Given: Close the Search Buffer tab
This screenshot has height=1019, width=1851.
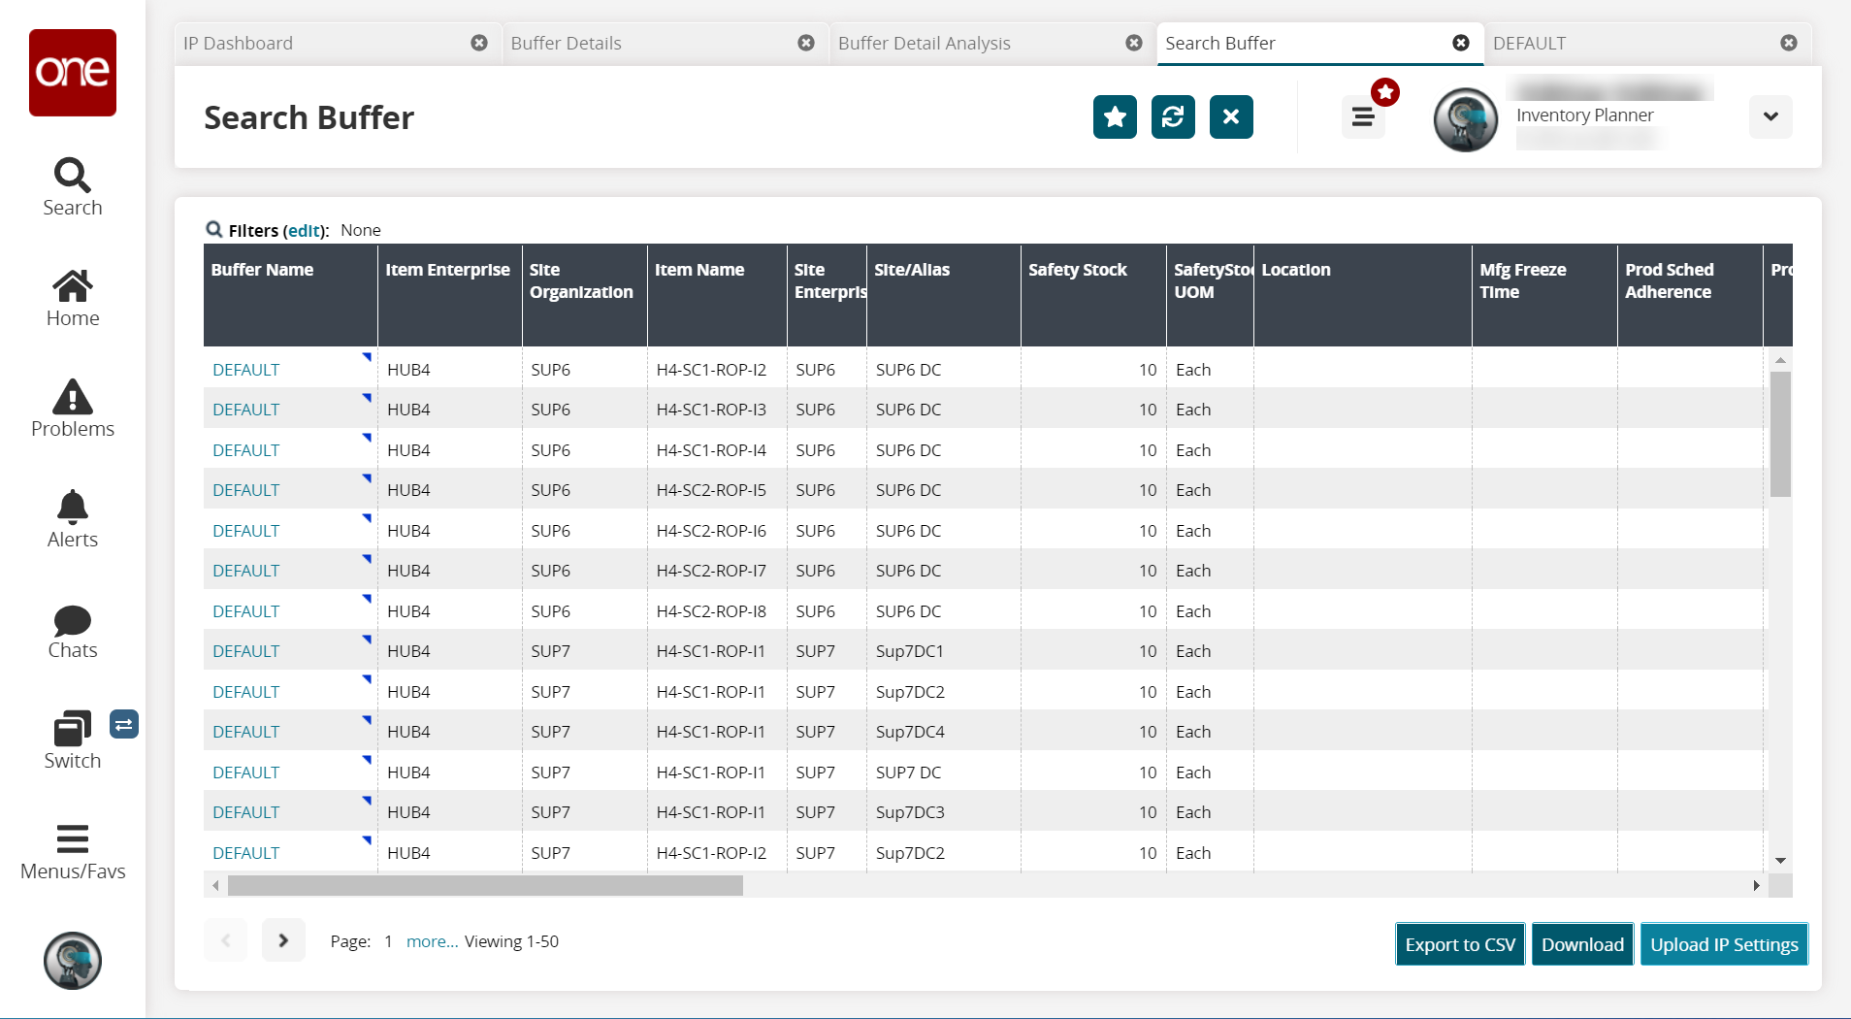Looking at the screenshot, I should coord(1460,43).
